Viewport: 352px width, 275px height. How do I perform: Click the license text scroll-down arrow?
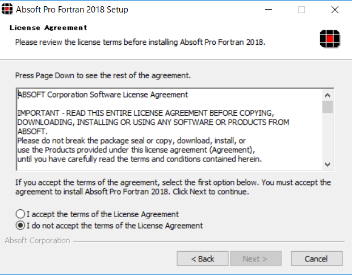(x=328, y=164)
